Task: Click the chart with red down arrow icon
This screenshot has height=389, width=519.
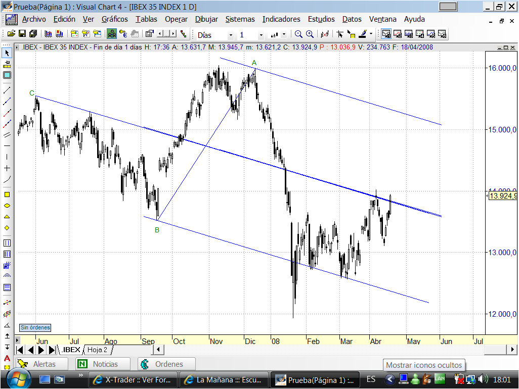Action: click(60, 33)
